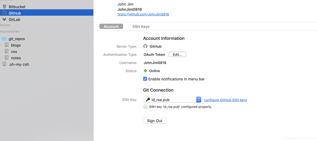The height and width of the screenshot is (141, 317).
Task: Open the SSH Key dropdown arrows
Action: (x=199, y=100)
